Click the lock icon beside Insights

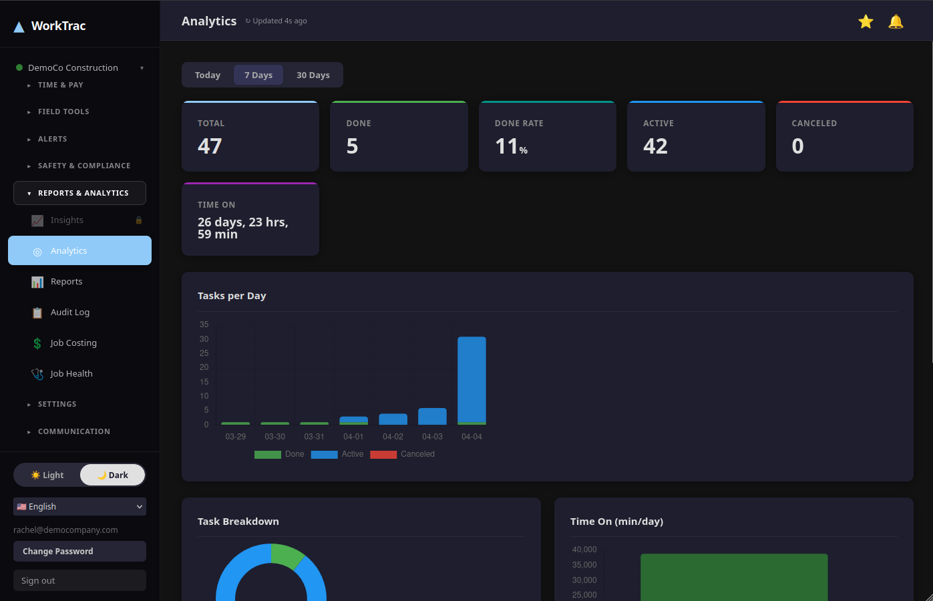[x=139, y=220]
